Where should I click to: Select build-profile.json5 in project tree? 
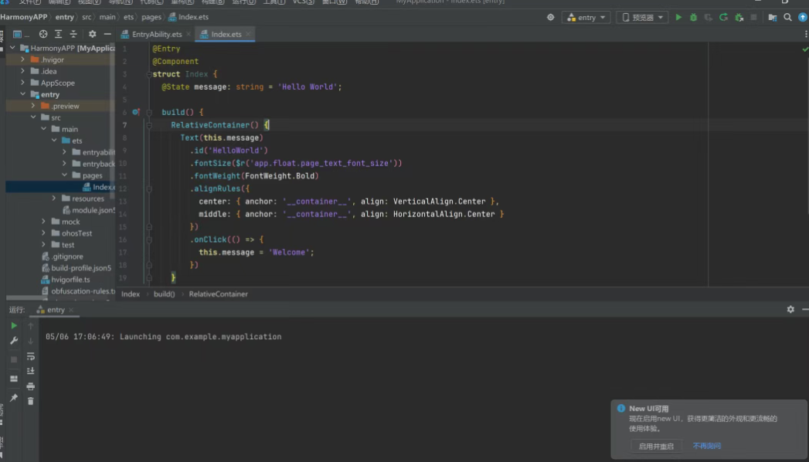[81, 267]
